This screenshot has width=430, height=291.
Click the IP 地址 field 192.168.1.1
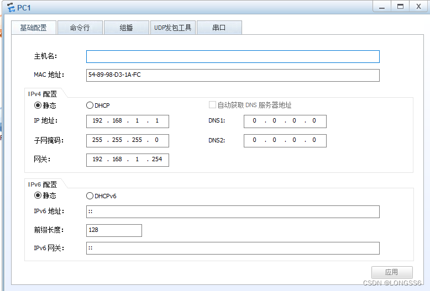tap(128, 121)
